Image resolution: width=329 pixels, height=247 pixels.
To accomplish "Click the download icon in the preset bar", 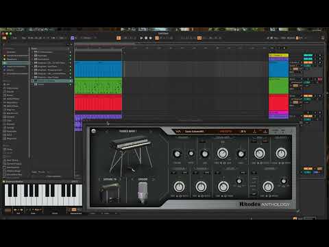I will coord(254,131).
